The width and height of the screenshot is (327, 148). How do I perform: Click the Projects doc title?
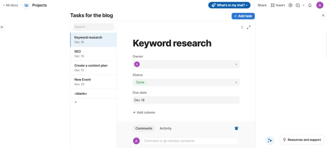39,5
